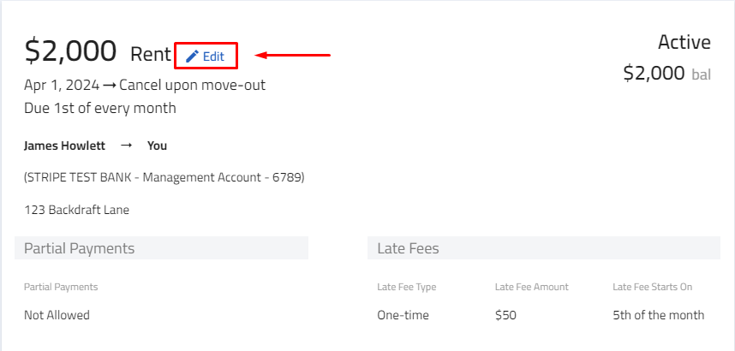Image resolution: width=735 pixels, height=351 pixels.
Task: Click the pencil icon beside Edit
Action: (192, 57)
